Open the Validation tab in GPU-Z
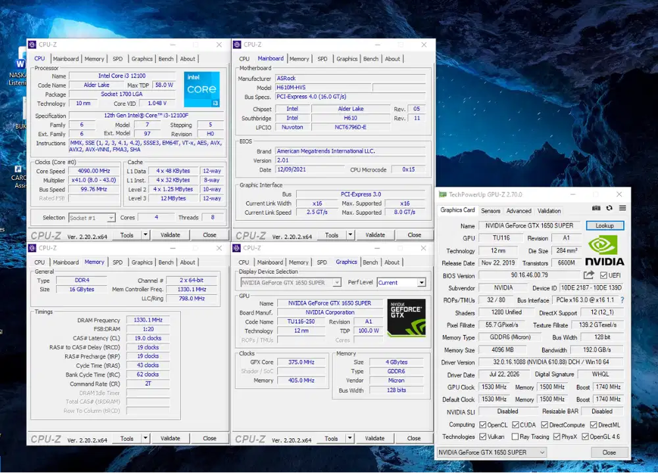This screenshot has height=473, width=658. pos(549,211)
